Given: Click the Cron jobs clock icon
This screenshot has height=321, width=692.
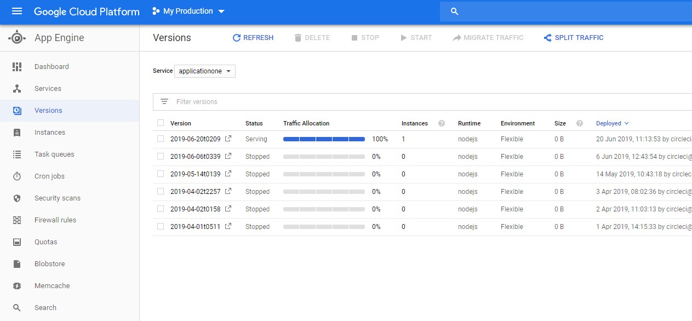Looking at the screenshot, I should pos(17,176).
